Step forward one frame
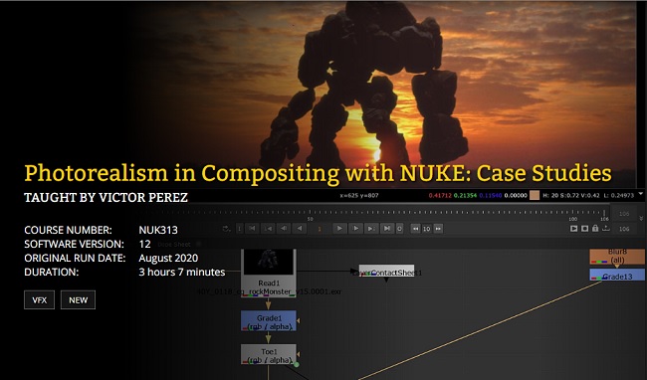647x380 pixels. coord(355,229)
